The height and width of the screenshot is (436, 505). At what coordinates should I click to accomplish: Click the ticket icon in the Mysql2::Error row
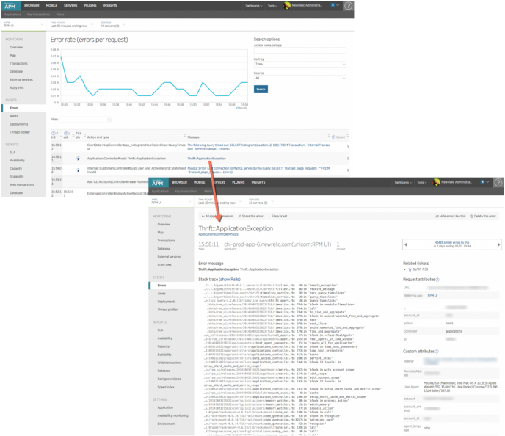(x=78, y=170)
